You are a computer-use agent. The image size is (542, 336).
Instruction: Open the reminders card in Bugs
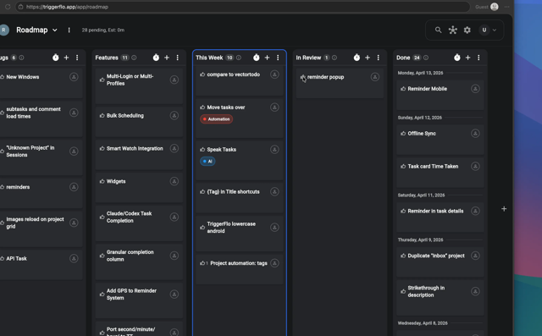point(41,193)
